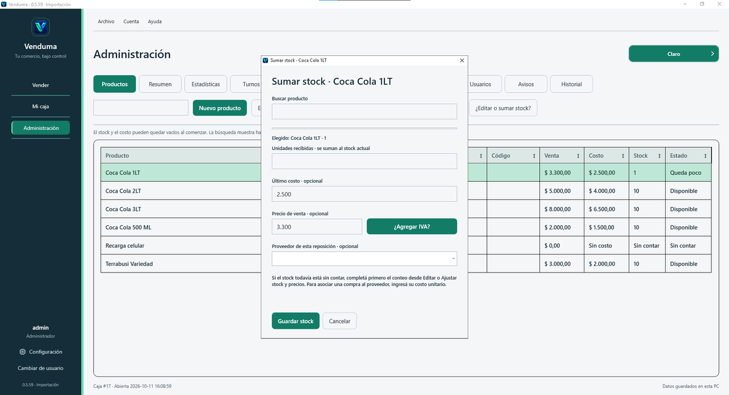Switch to the Resumen tab
The width and height of the screenshot is (729, 395).
(x=160, y=84)
